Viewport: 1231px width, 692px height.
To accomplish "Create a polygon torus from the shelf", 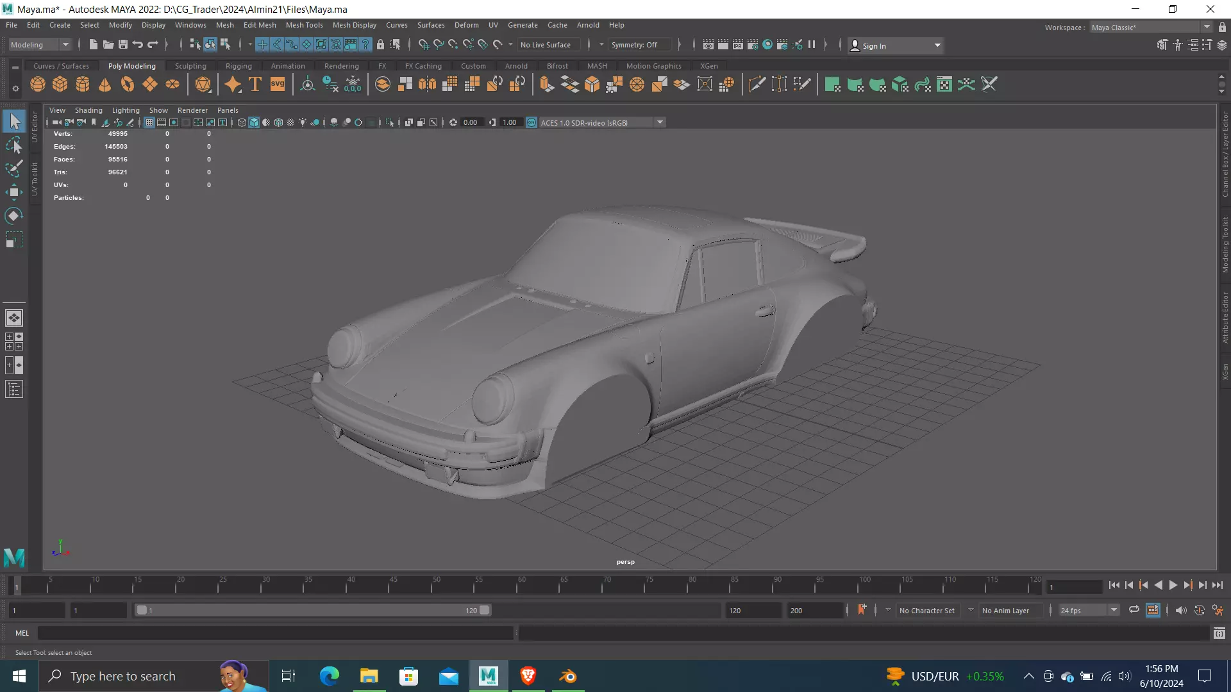I will tap(128, 85).
